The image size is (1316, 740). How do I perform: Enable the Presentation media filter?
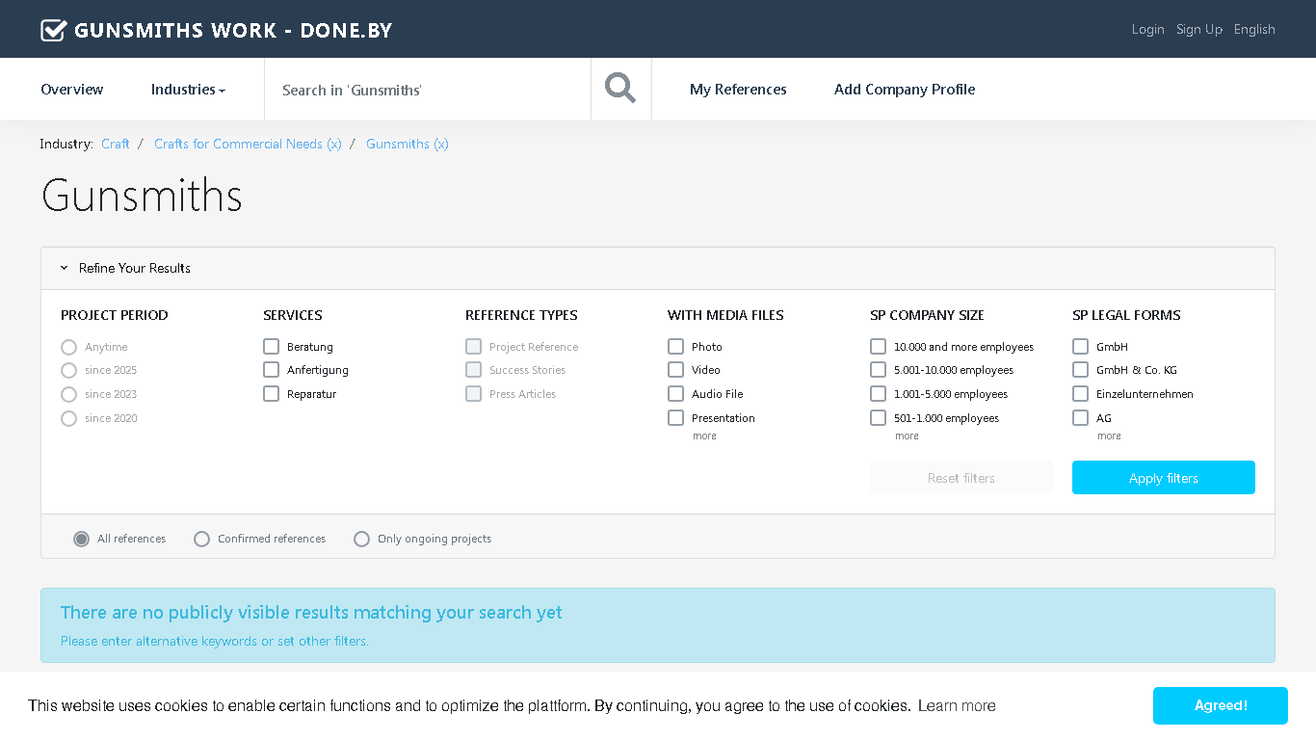tap(675, 417)
